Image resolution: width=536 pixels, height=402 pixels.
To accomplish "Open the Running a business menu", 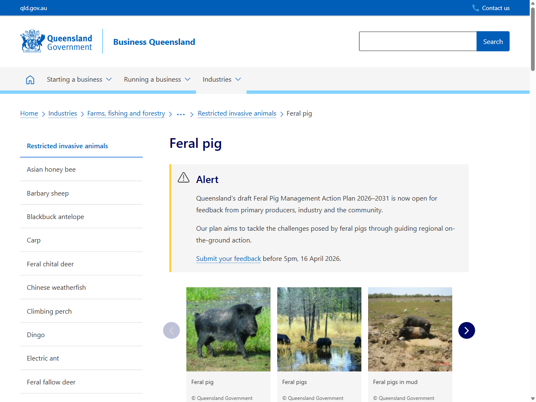I will pyautogui.click(x=157, y=79).
